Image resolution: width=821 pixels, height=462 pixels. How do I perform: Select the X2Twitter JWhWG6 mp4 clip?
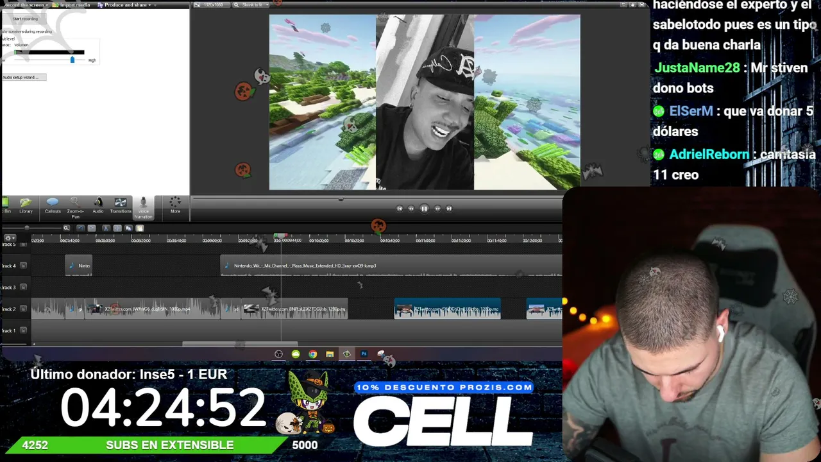(153, 309)
